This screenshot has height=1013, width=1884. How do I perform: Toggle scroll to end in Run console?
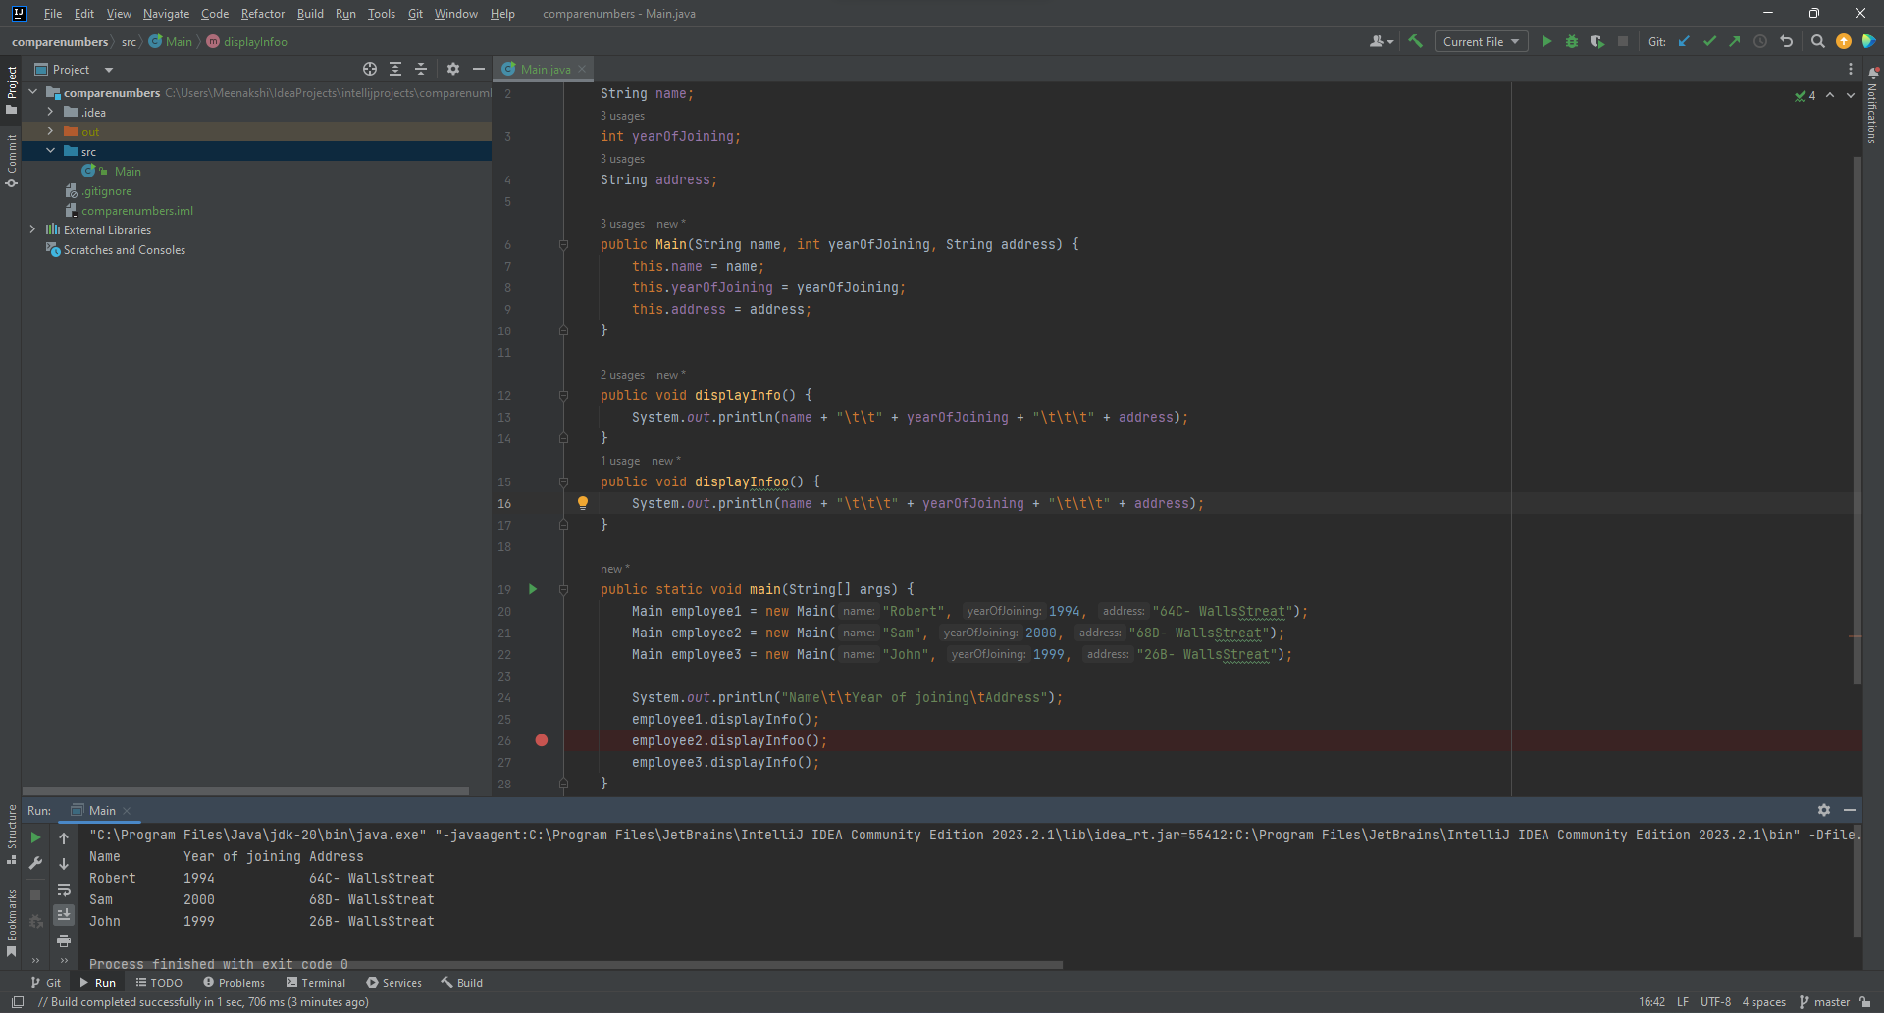64,914
